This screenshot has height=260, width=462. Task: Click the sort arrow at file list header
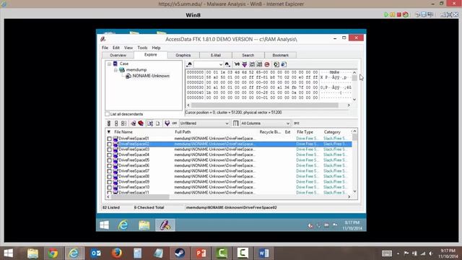pyautogui.click(x=109, y=131)
